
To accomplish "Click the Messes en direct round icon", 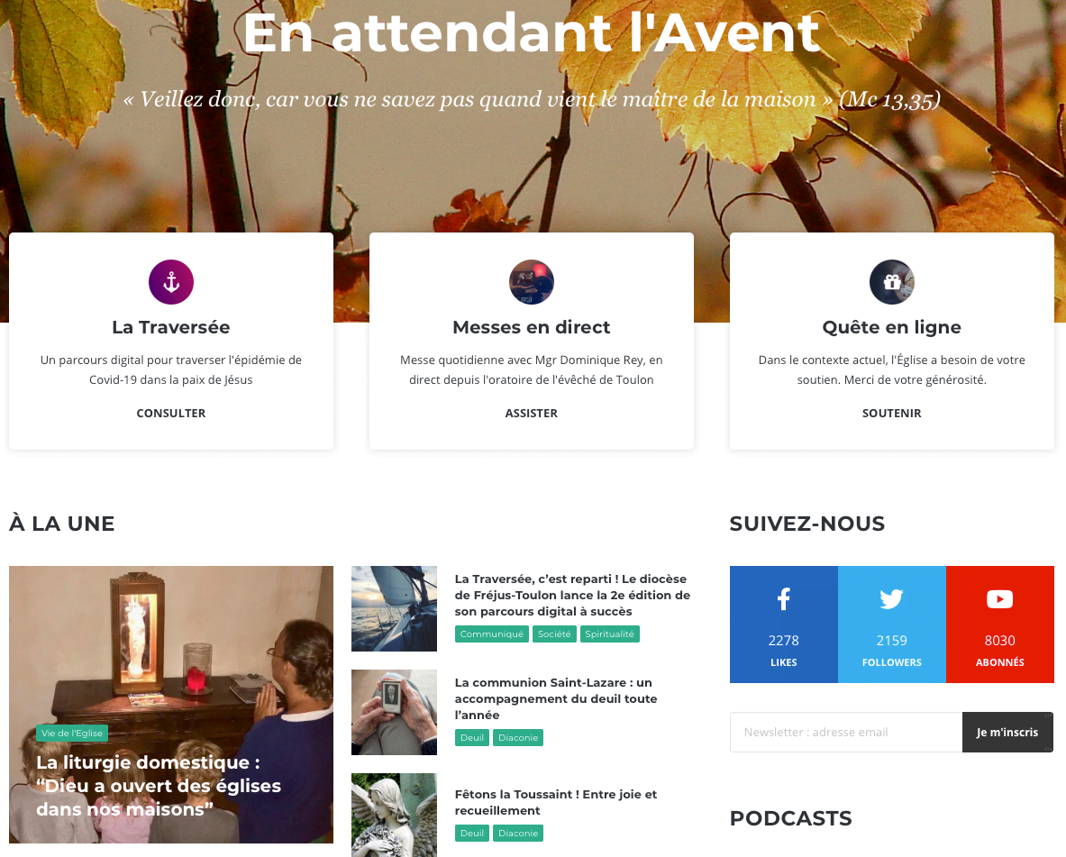I will [531, 281].
